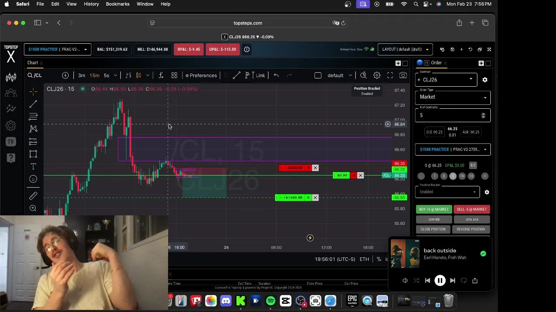Select the 1 contract quantity preset
The width and height of the screenshot is (556, 312).
434,176
